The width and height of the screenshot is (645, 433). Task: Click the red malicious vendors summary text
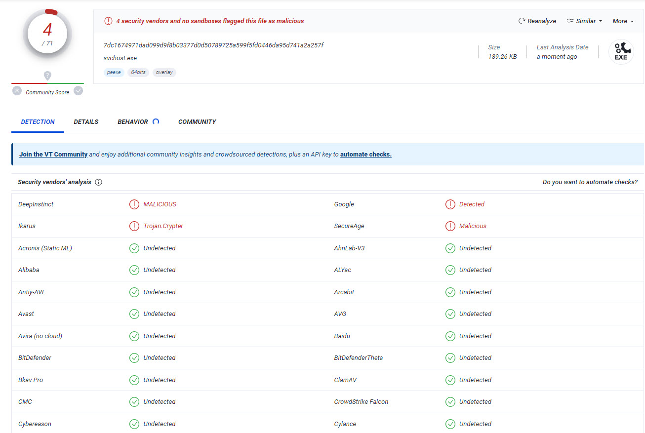pos(210,21)
